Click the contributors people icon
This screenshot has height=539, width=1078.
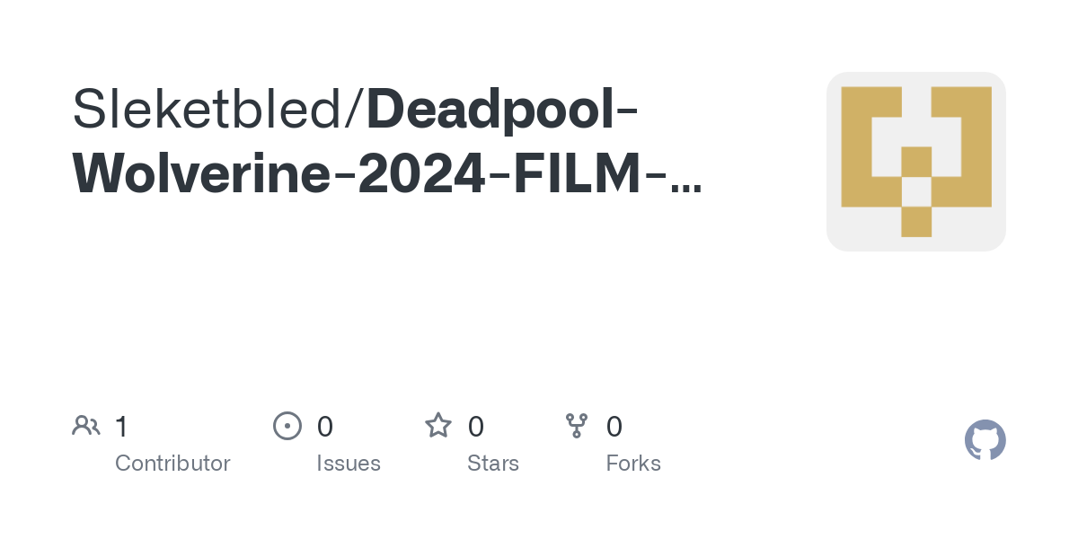[x=86, y=426]
